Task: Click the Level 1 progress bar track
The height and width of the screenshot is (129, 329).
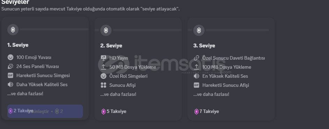Action: pyautogui.click(x=54, y=30)
